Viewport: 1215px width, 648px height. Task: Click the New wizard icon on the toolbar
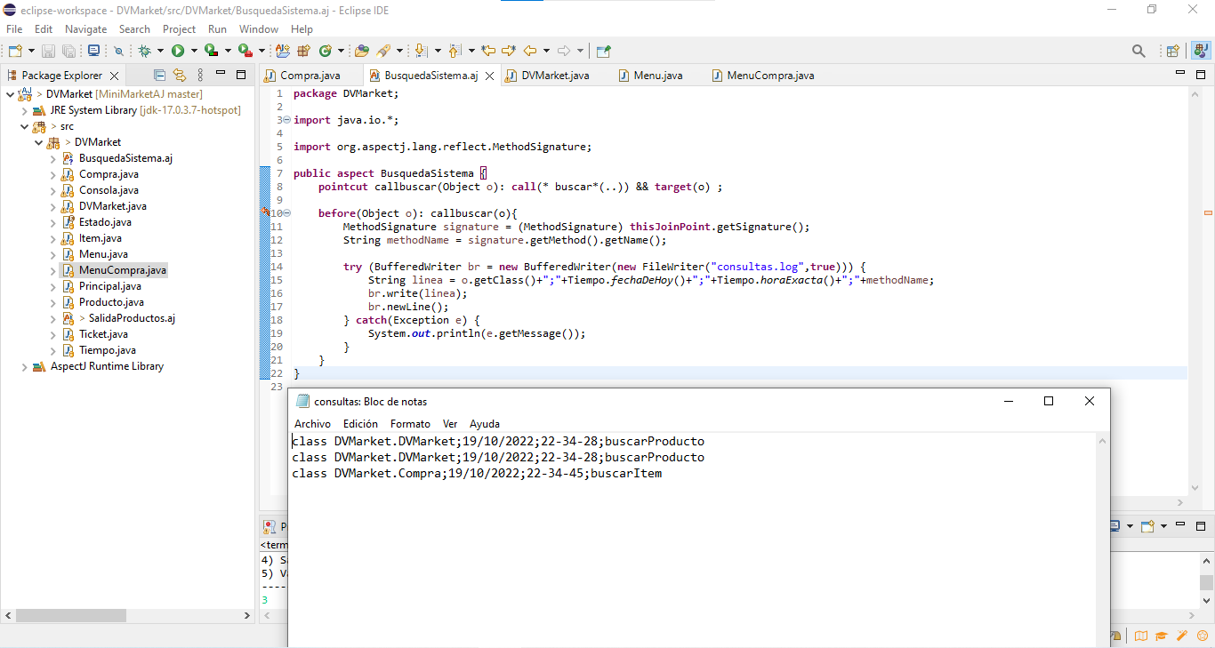click(x=13, y=51)
